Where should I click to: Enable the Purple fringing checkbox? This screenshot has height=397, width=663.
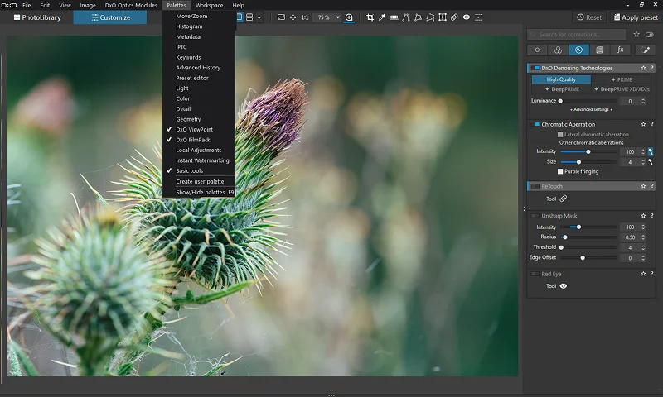560,171
